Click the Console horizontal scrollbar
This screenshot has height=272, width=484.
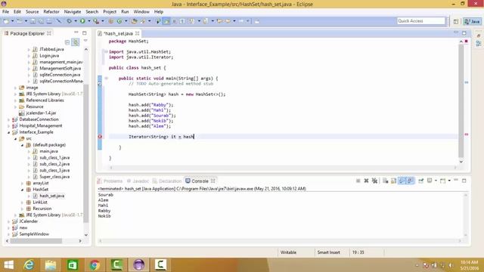click(280, 241)
